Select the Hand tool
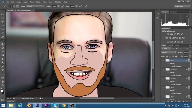Image resolution: width=192 pixels, height=108 pixels. click(x=2, y=82)
